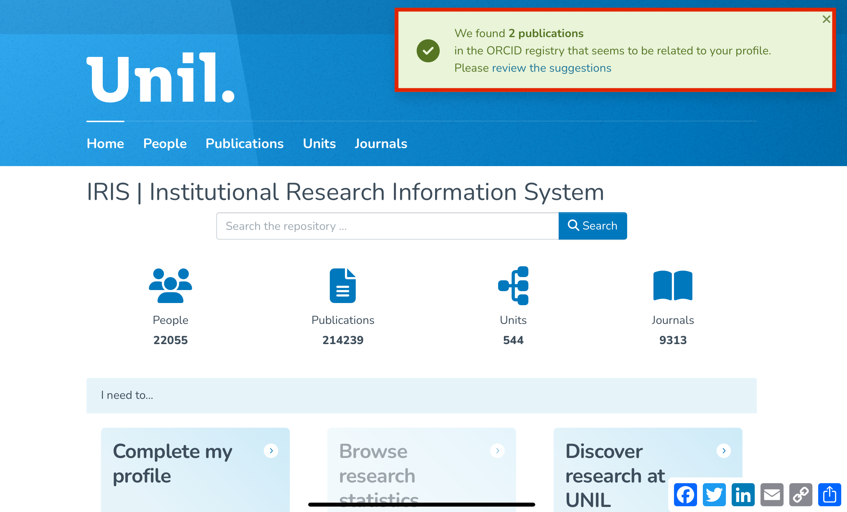Share page via Email icon
This screenshot has height=512, width=847.
(772, 495)
